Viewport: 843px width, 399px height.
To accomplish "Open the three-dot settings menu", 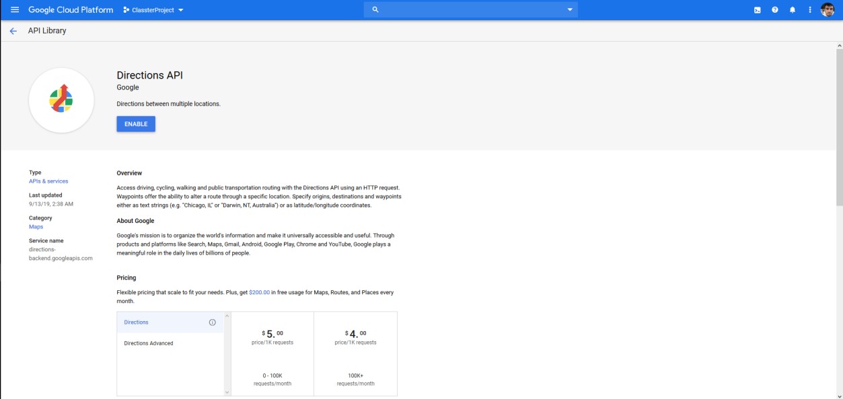I will click(x=810, y=10).
